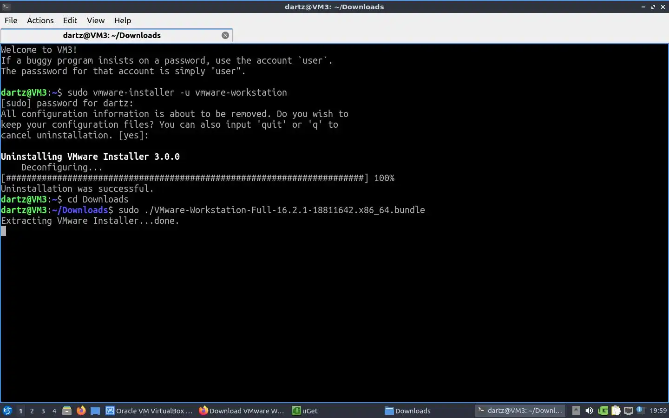This screenshot has width=669, height=418.
Task: Open the File menu
Action: pyautogui.click(x=11, y=20)
